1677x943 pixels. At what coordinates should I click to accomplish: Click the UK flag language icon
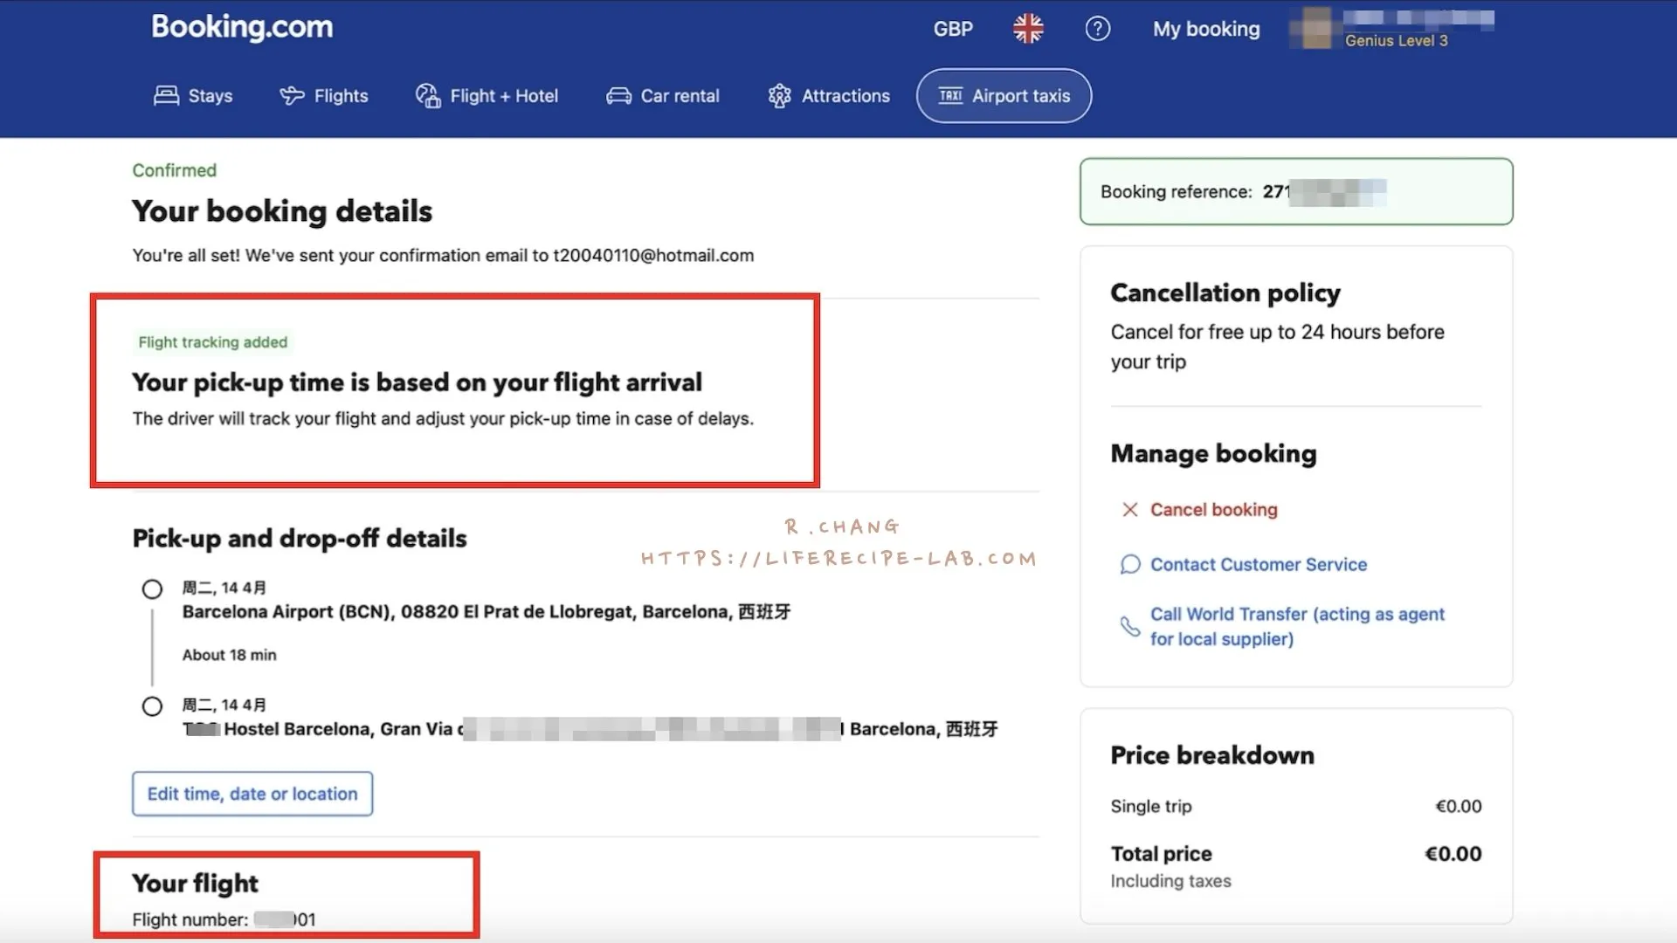click(x=1028, y=29)
